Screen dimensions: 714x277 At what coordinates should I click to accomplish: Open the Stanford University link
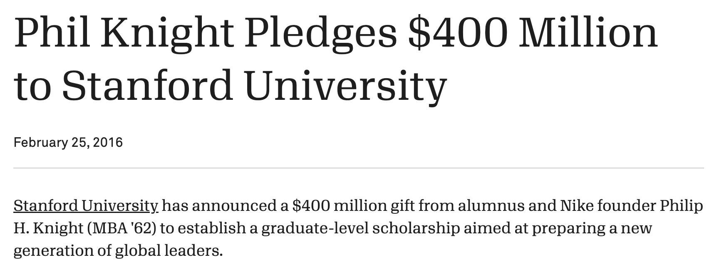coord(86,205)
